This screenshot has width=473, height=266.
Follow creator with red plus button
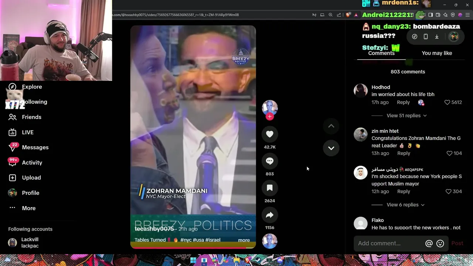[x=270, y=116]
